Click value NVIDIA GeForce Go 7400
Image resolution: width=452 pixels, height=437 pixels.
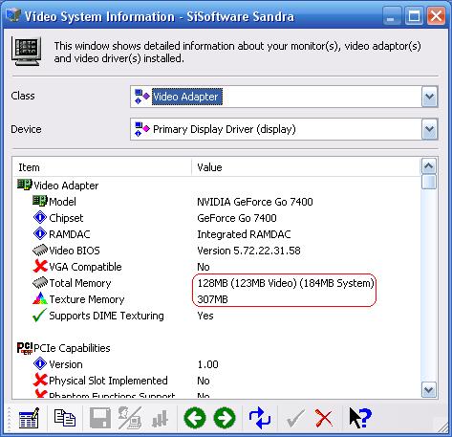255,202
